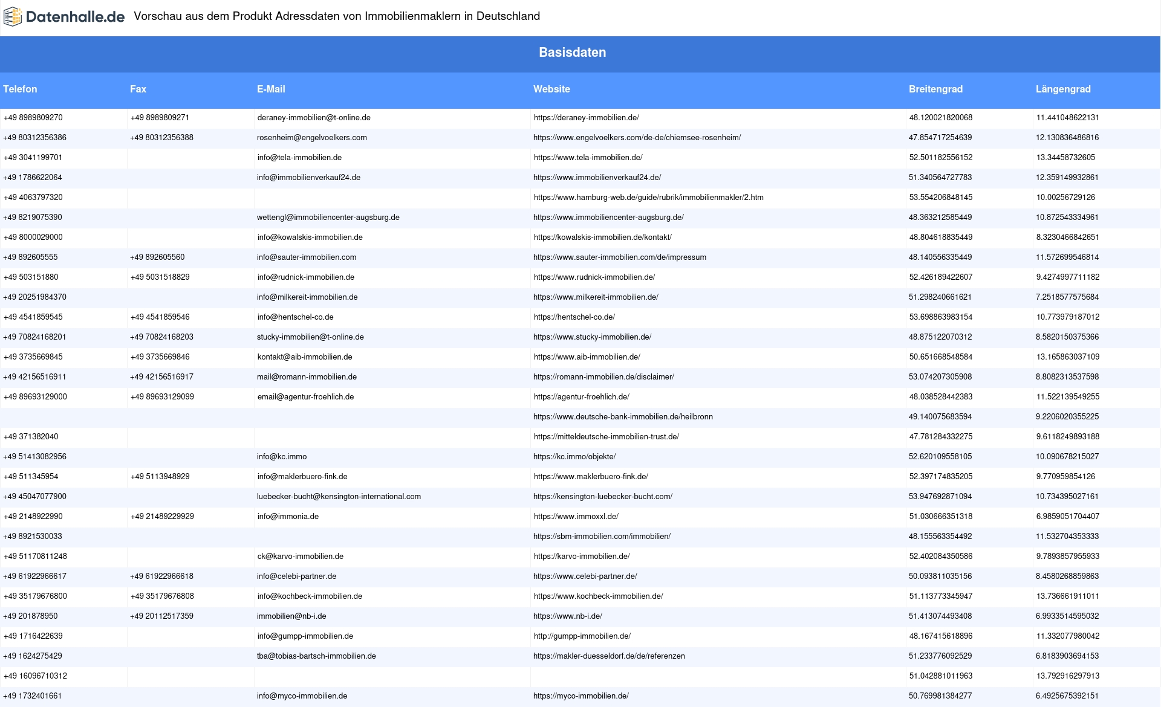Click email info@milkereit-immobilien.de
1161x707 pixels.
coord(307,297)
